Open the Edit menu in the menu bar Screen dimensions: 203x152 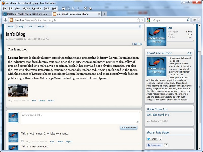click(x=11, y=9)
